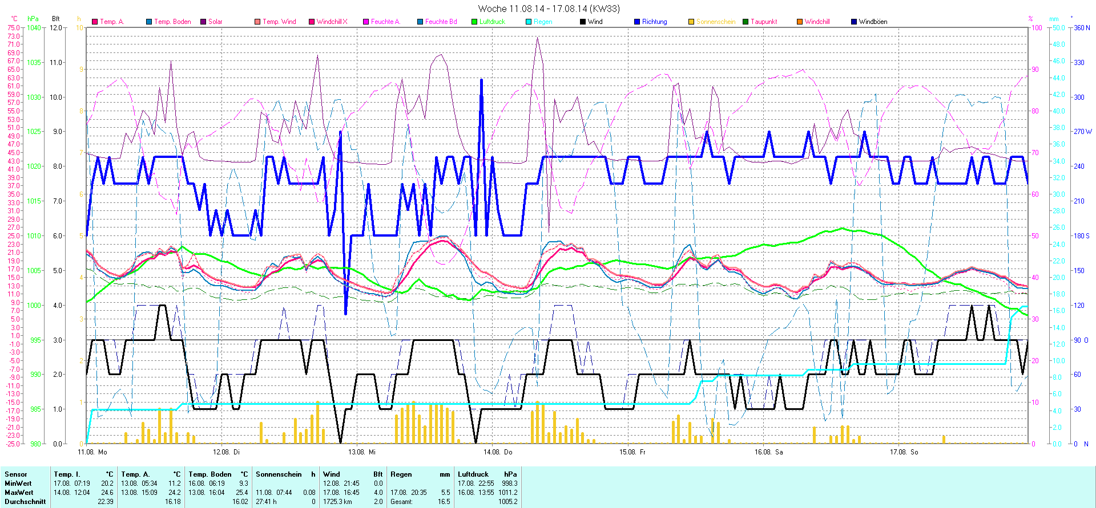Click the magenta Feuchte A. legend square

[366, 22]
